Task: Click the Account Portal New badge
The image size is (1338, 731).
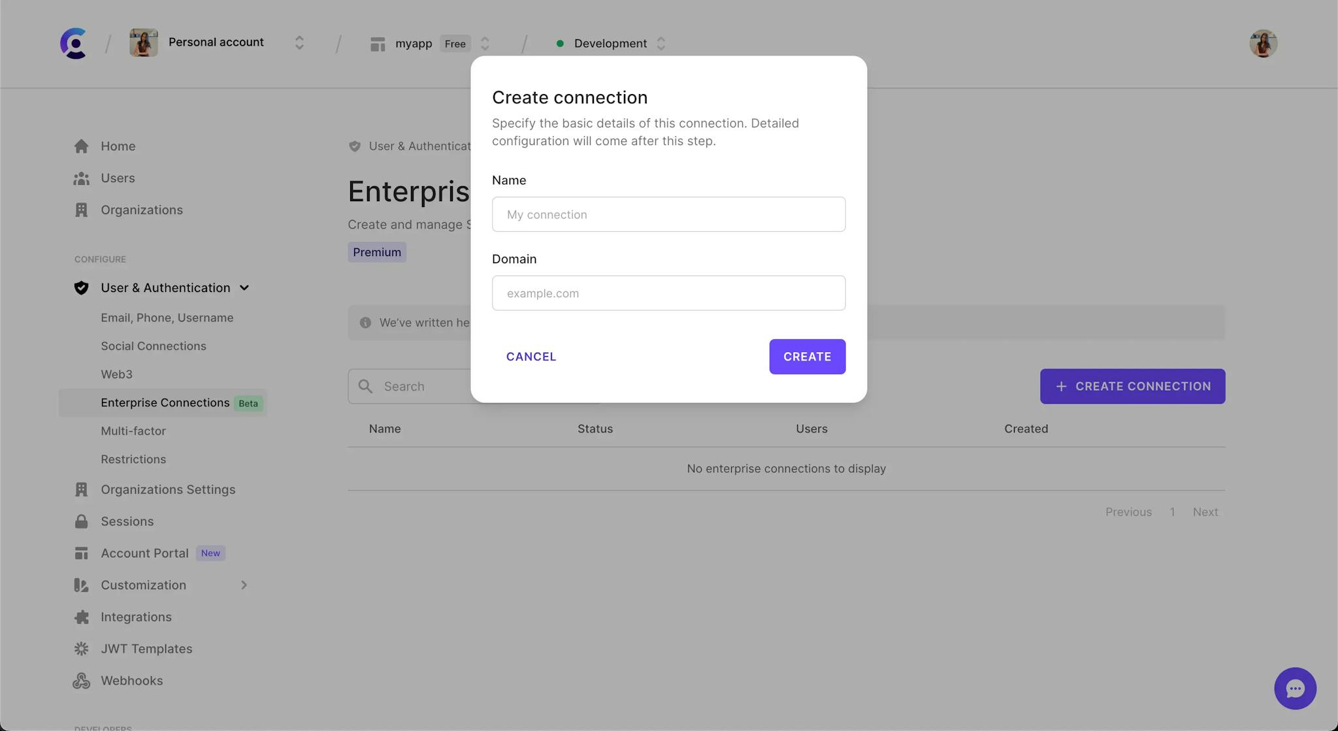Action: 209,553
